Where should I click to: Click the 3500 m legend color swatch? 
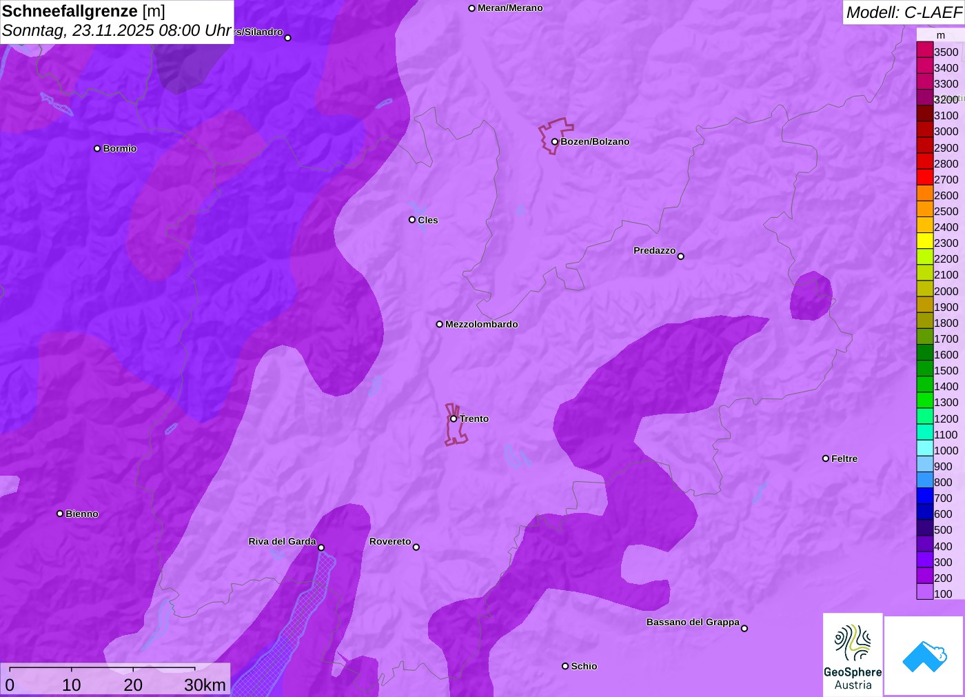click(925, 50)
